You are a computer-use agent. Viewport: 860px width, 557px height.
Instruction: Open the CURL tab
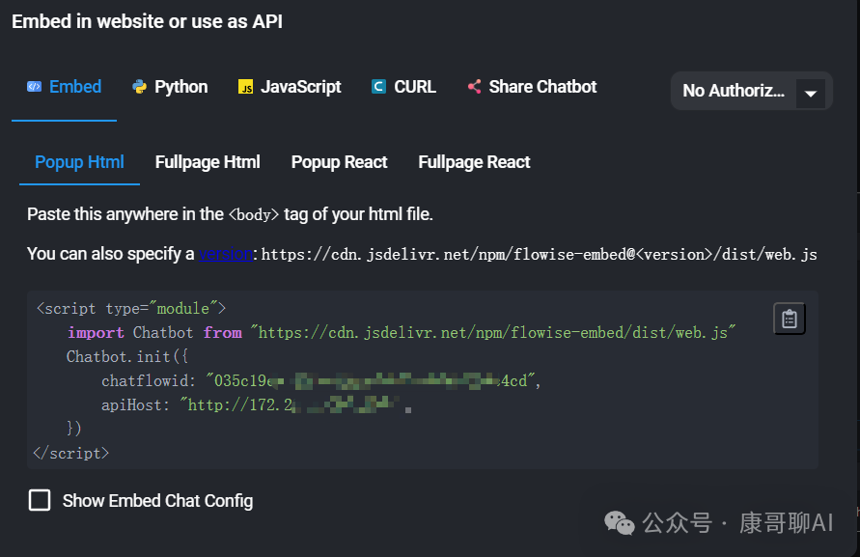tap(403, 87)
